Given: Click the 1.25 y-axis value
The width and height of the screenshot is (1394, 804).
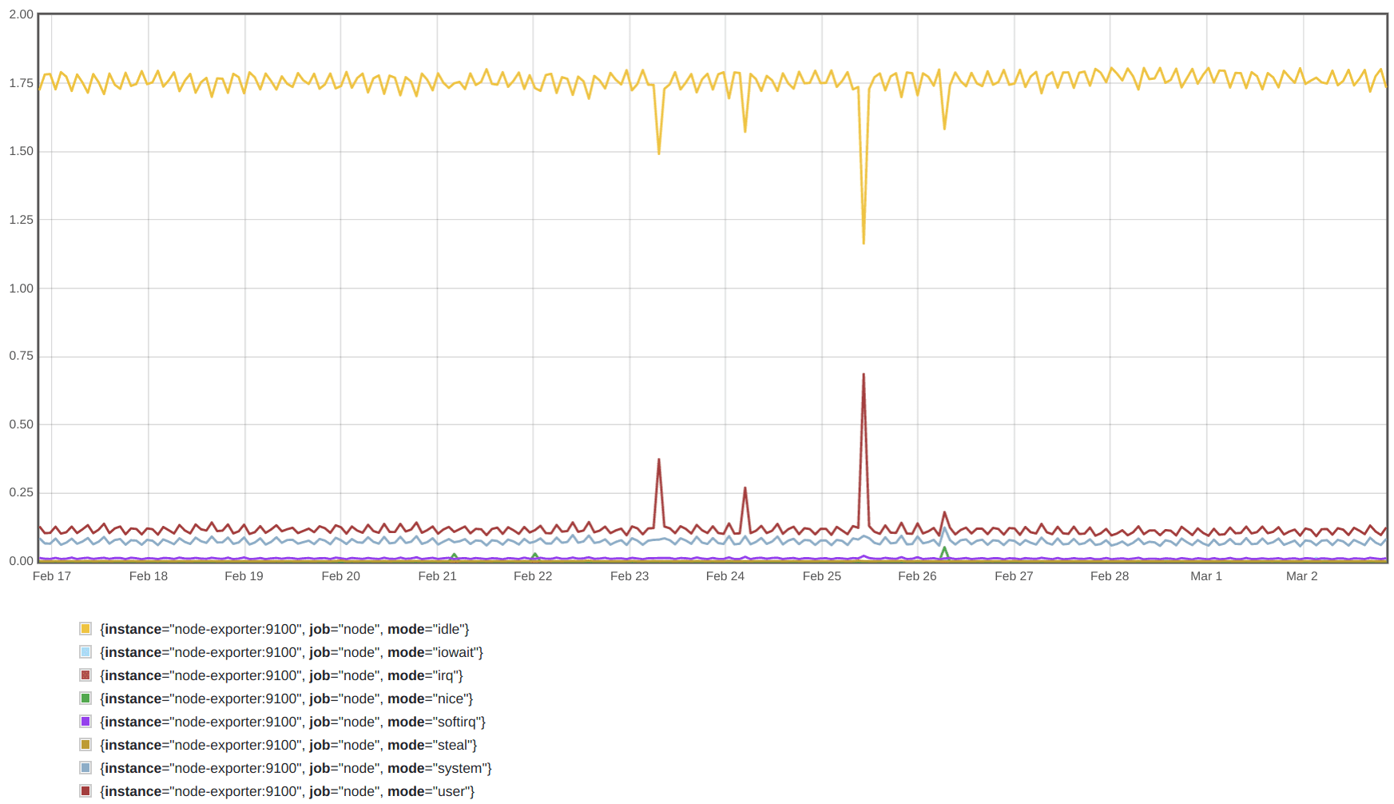Looking at the screenshot, I should 22,220.
